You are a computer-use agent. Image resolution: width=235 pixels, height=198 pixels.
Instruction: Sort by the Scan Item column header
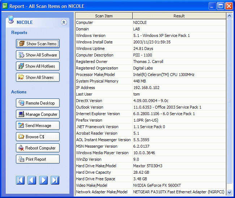tap(104, 16)
